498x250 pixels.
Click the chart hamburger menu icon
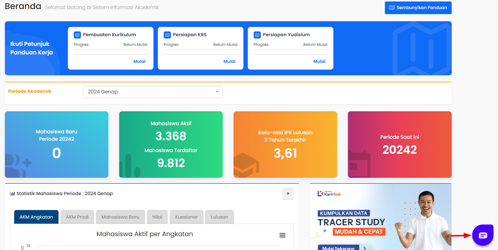tap(282, 235)
